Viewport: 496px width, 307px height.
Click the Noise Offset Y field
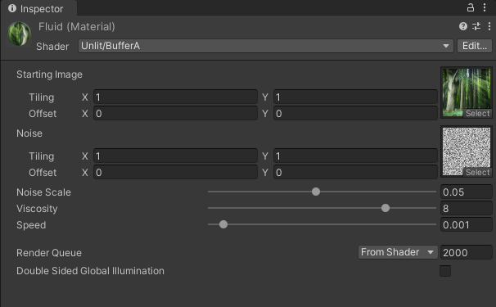[x=355, y=172]
